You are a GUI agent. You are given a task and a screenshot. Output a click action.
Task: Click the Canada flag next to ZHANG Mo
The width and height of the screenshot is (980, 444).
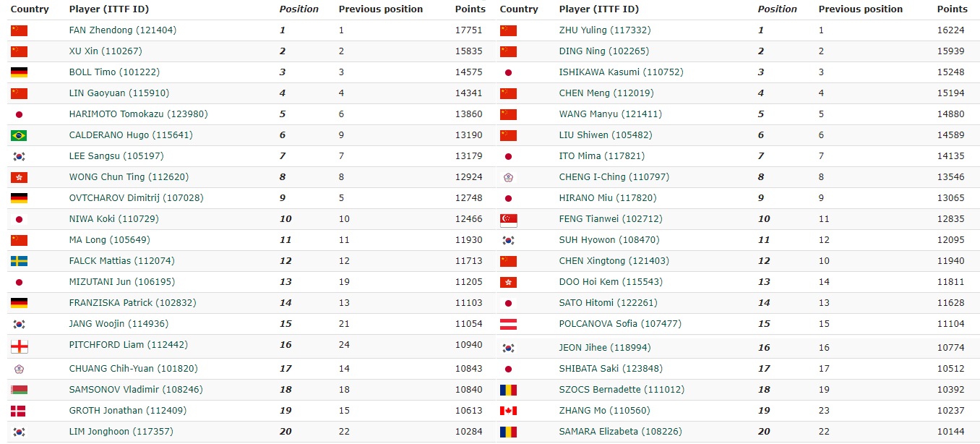click(508, 411)
